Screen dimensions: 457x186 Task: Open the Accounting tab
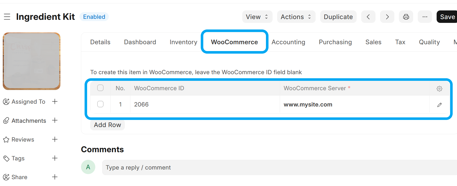tap(288, 42)
